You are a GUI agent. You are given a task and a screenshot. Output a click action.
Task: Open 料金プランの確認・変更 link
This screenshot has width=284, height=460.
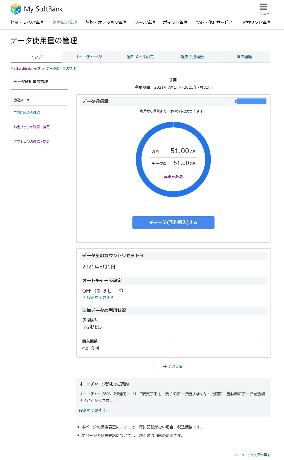point(31,127)
